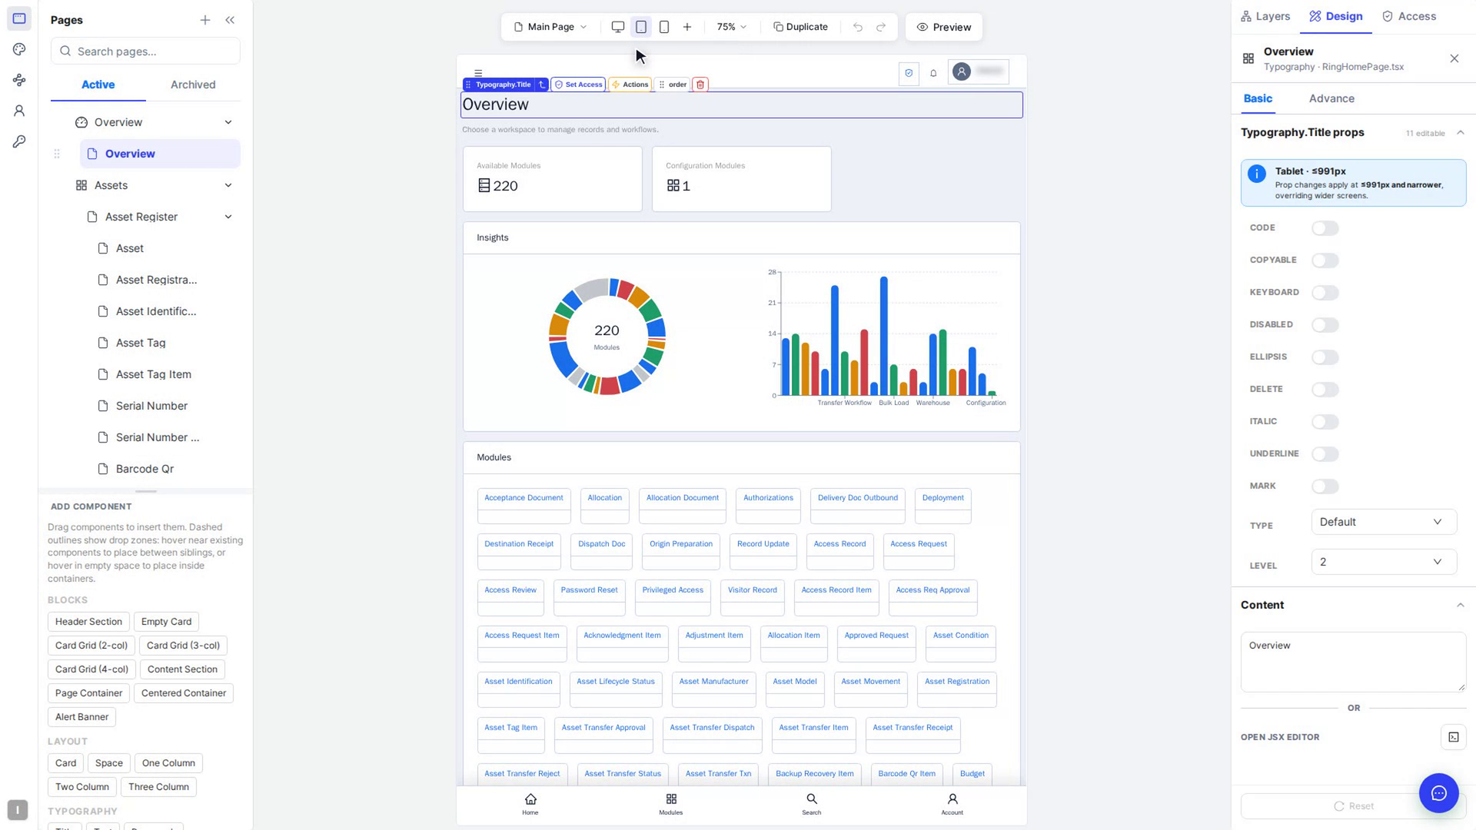Image resolution: width=1476 pixels, height=830 pixels.
Task: Enable the COPYABLE switch
Action: pyautogui.click(x=1325, y=261)
